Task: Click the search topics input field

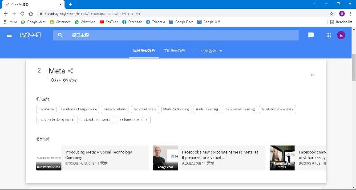Action: coord(176,35)
